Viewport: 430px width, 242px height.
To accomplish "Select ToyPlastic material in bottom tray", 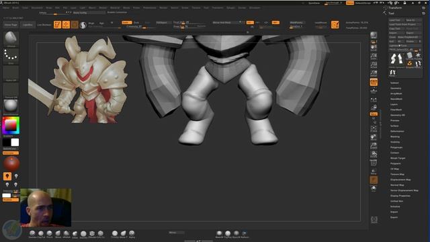I will click(x=228, y=234).
